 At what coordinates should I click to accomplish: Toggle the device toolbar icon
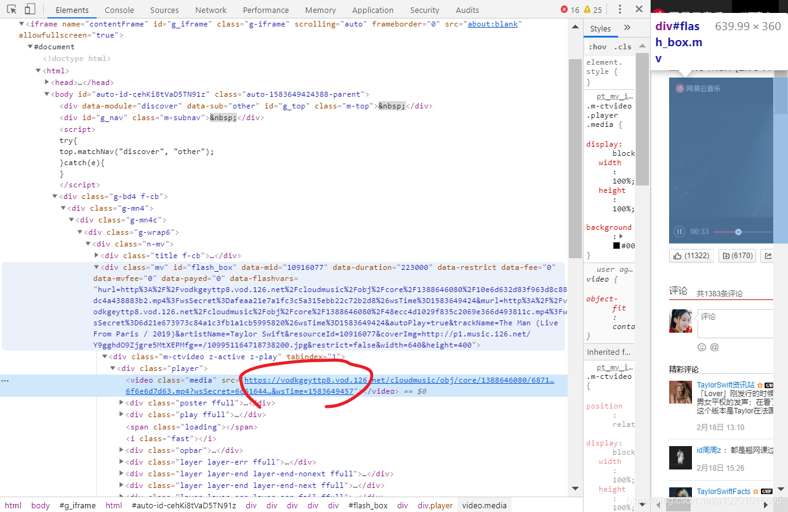[x=30, y=10]
